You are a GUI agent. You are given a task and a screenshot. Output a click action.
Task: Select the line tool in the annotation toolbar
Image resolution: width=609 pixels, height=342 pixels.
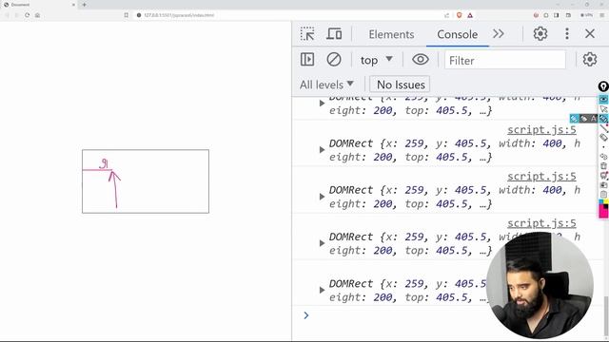(x=604, y=128)
